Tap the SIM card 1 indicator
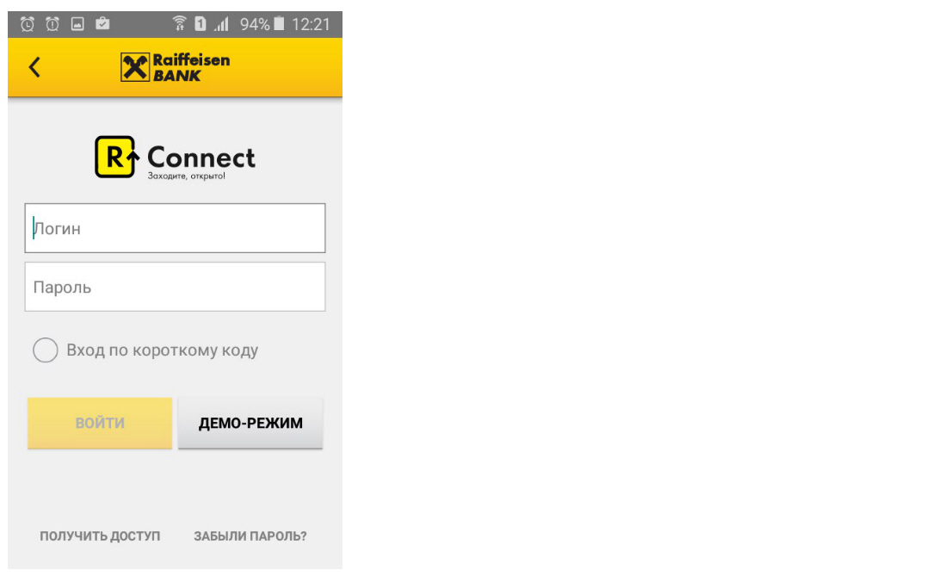938x576 pixels. (201, 24)
